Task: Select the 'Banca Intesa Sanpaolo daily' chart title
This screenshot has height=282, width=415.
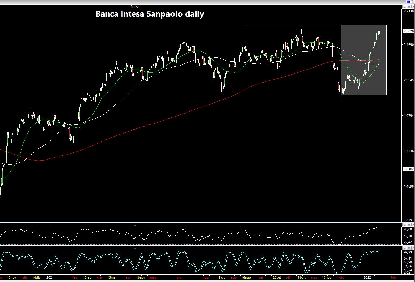Action: [x=150, y=14]
